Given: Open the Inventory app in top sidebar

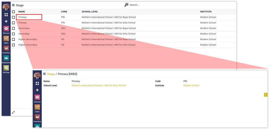Looking at the screenshot, I should [x=6, y=49].
